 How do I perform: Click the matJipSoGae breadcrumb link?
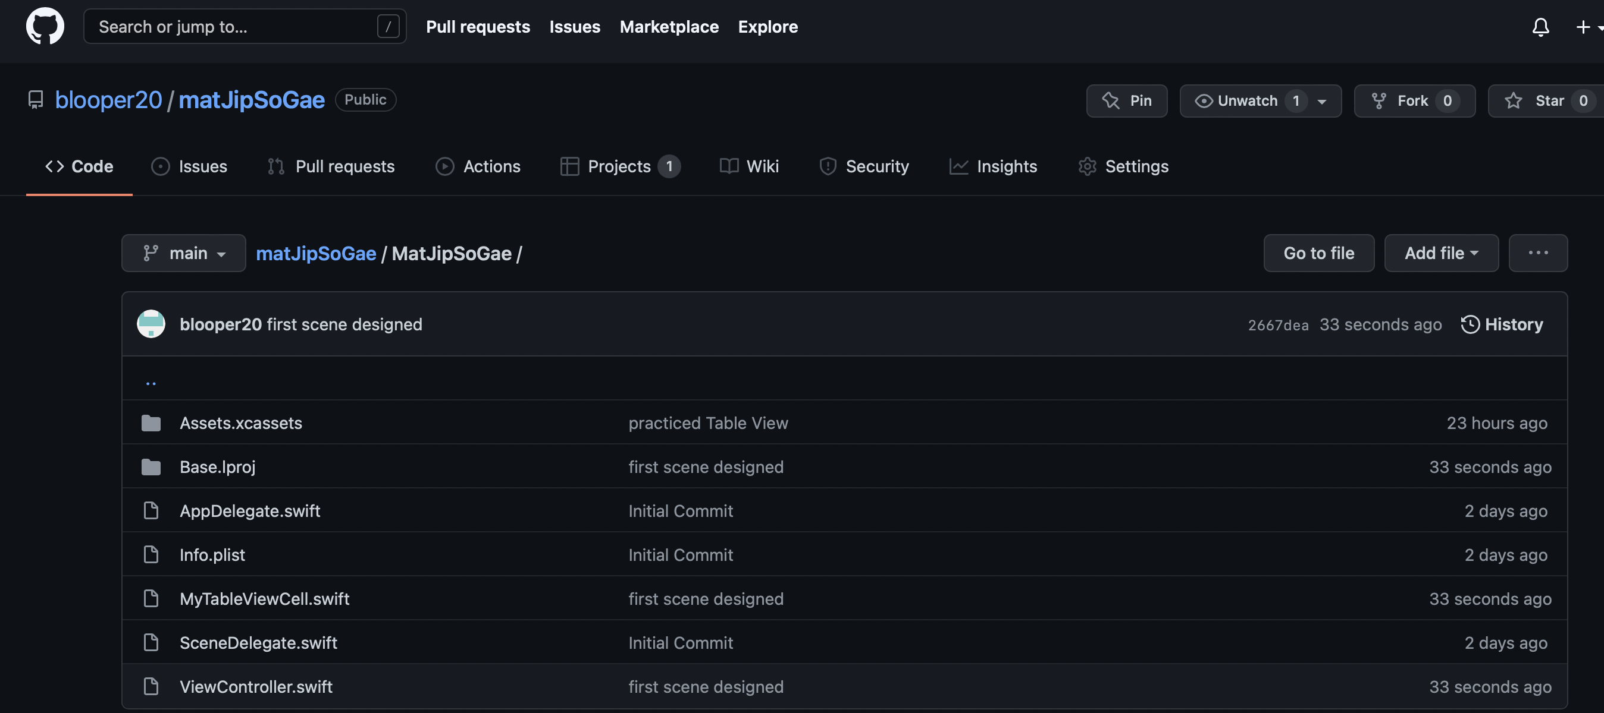point(316,254)
